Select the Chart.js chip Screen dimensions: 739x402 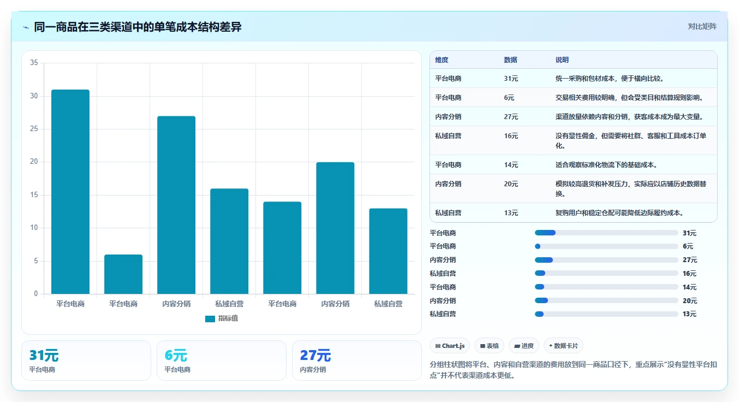(450, 346)
